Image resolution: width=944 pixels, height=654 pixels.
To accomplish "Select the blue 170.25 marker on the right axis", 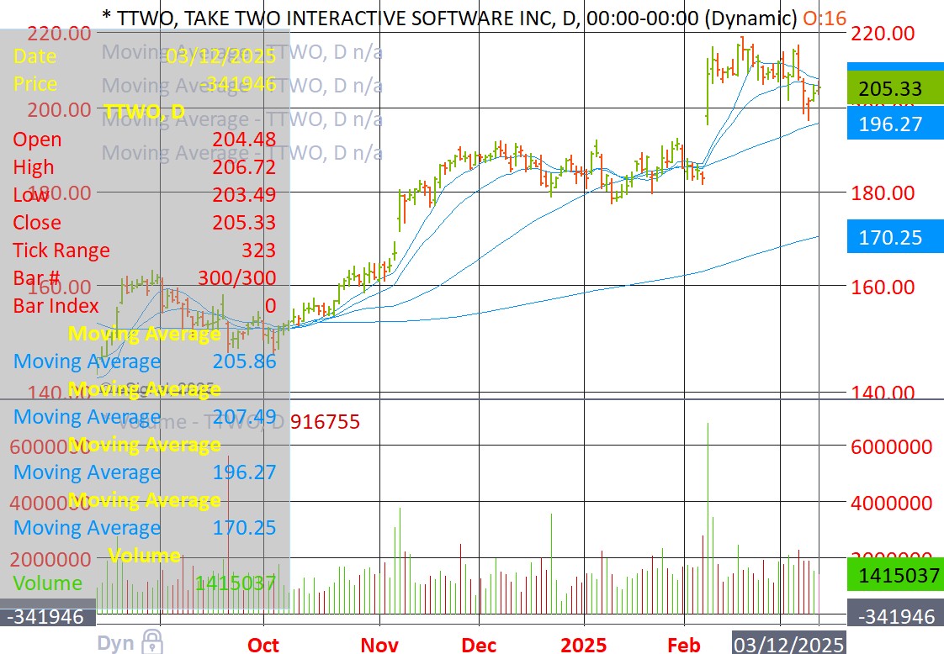I will point(895,237).
